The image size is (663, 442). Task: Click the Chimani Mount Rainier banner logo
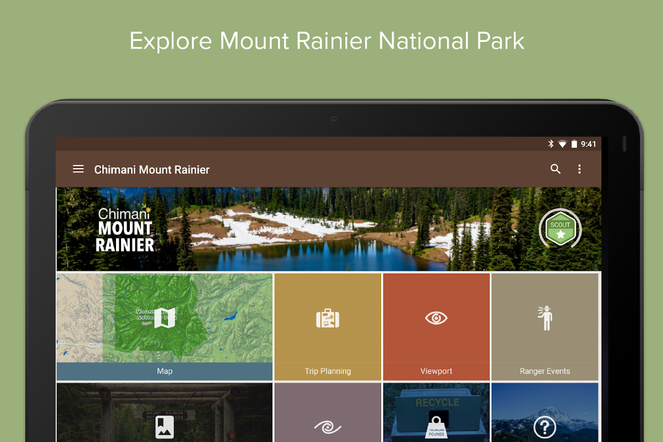click(125, 228)
